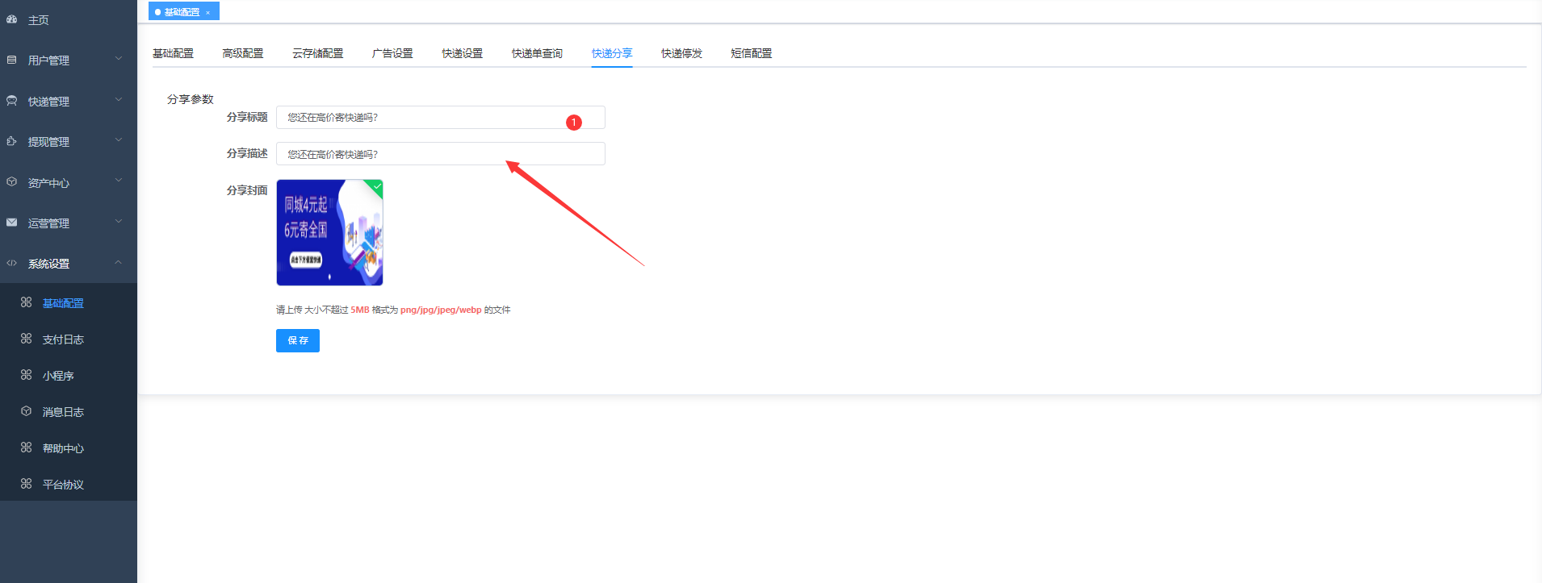Click the 系统设置 menu label
This screenshot has height=583, width=1542.
pos(48,264)
